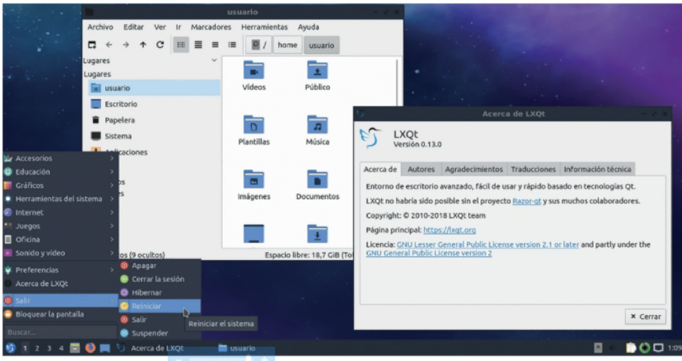Switch to Información técnica tab
Screen dimensions: 682x361
click(597, 169)
